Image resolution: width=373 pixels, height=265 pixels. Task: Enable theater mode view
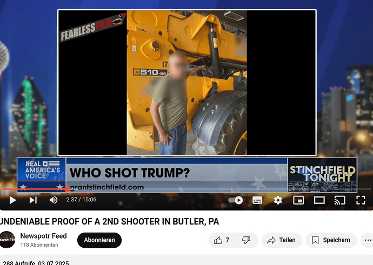click(319, 200)
